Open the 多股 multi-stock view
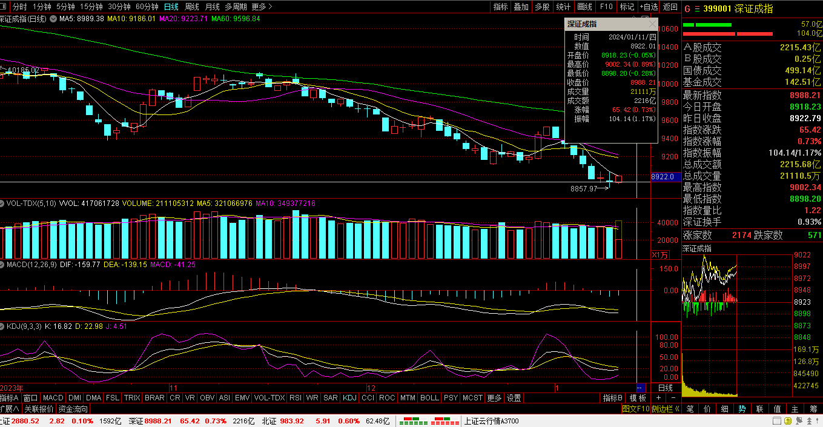823x427 pixels. coord(542,7)
